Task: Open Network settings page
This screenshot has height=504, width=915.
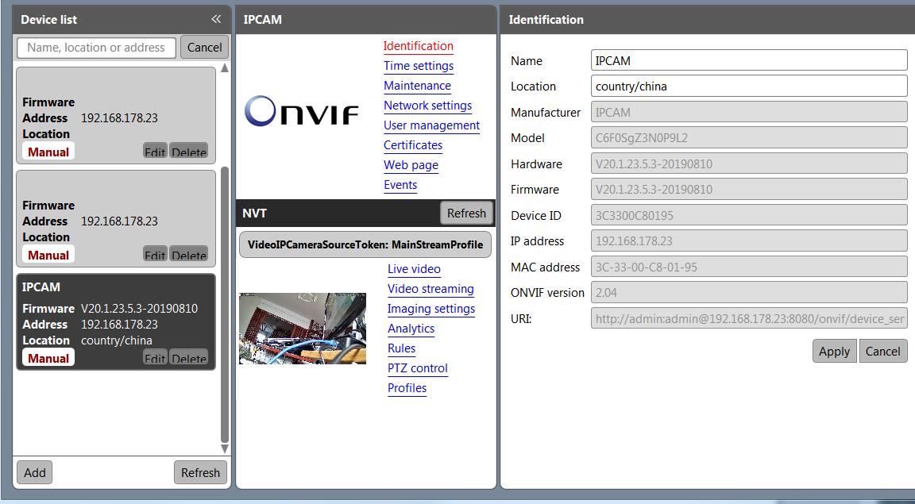Action: pyautogui.click(x=427, y=106)
